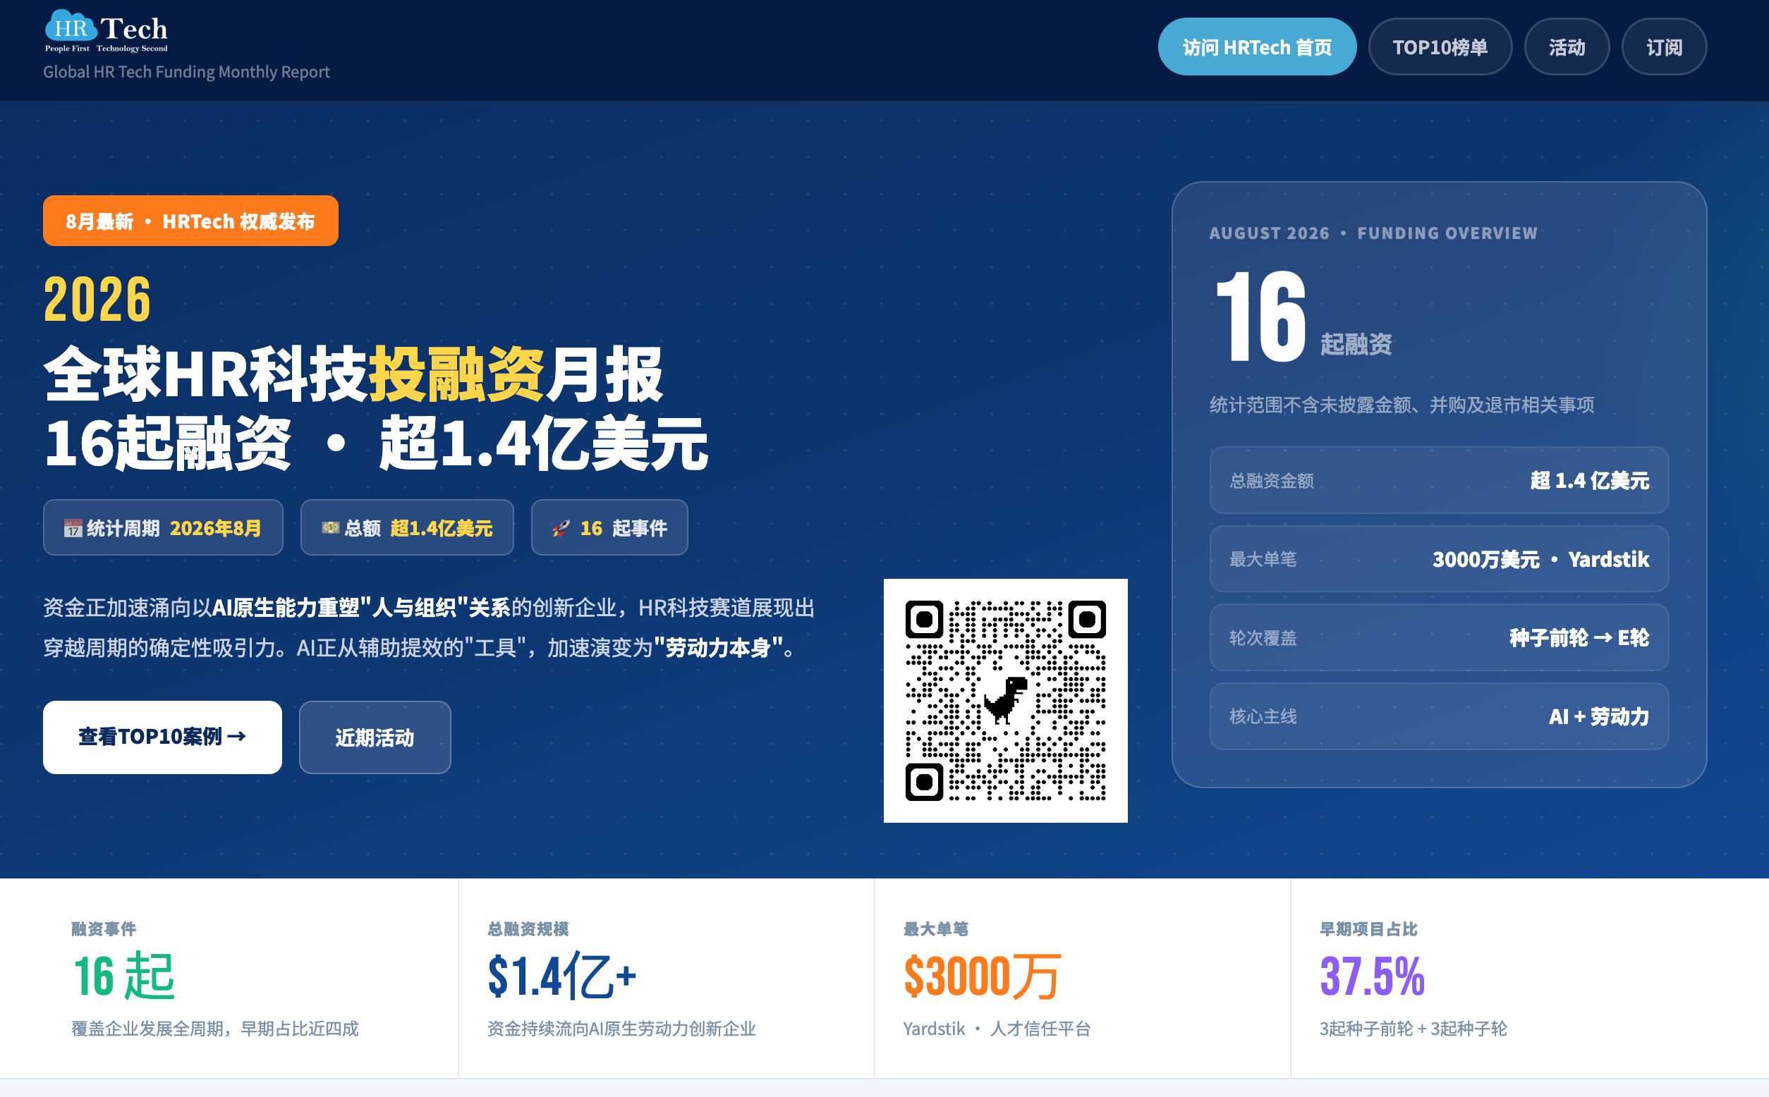Click the 轮次覆盖 种子前轮 → E轮 row

1439,638
